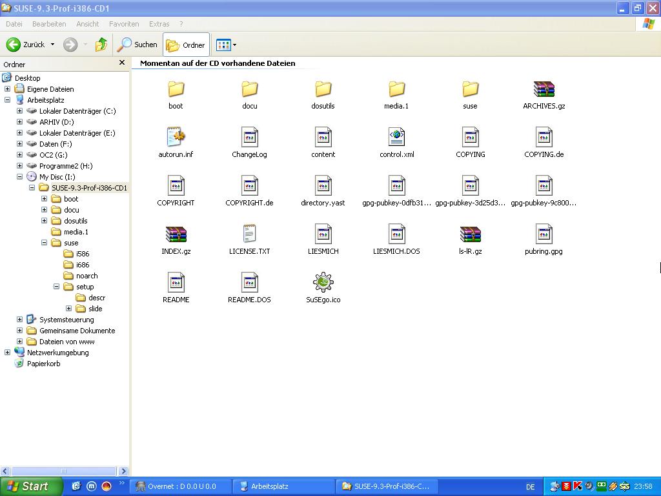Viewport: 661px width, 496px height.
Task: Open the Ansicht menu
Action: point(88,24)
